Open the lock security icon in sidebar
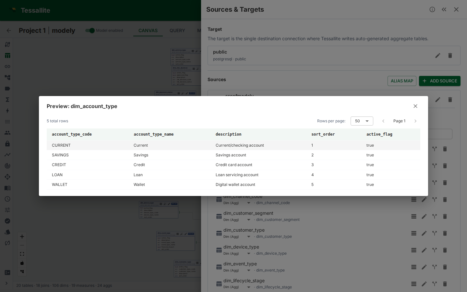This screenshot has height=292, width=467. (7, 144)
